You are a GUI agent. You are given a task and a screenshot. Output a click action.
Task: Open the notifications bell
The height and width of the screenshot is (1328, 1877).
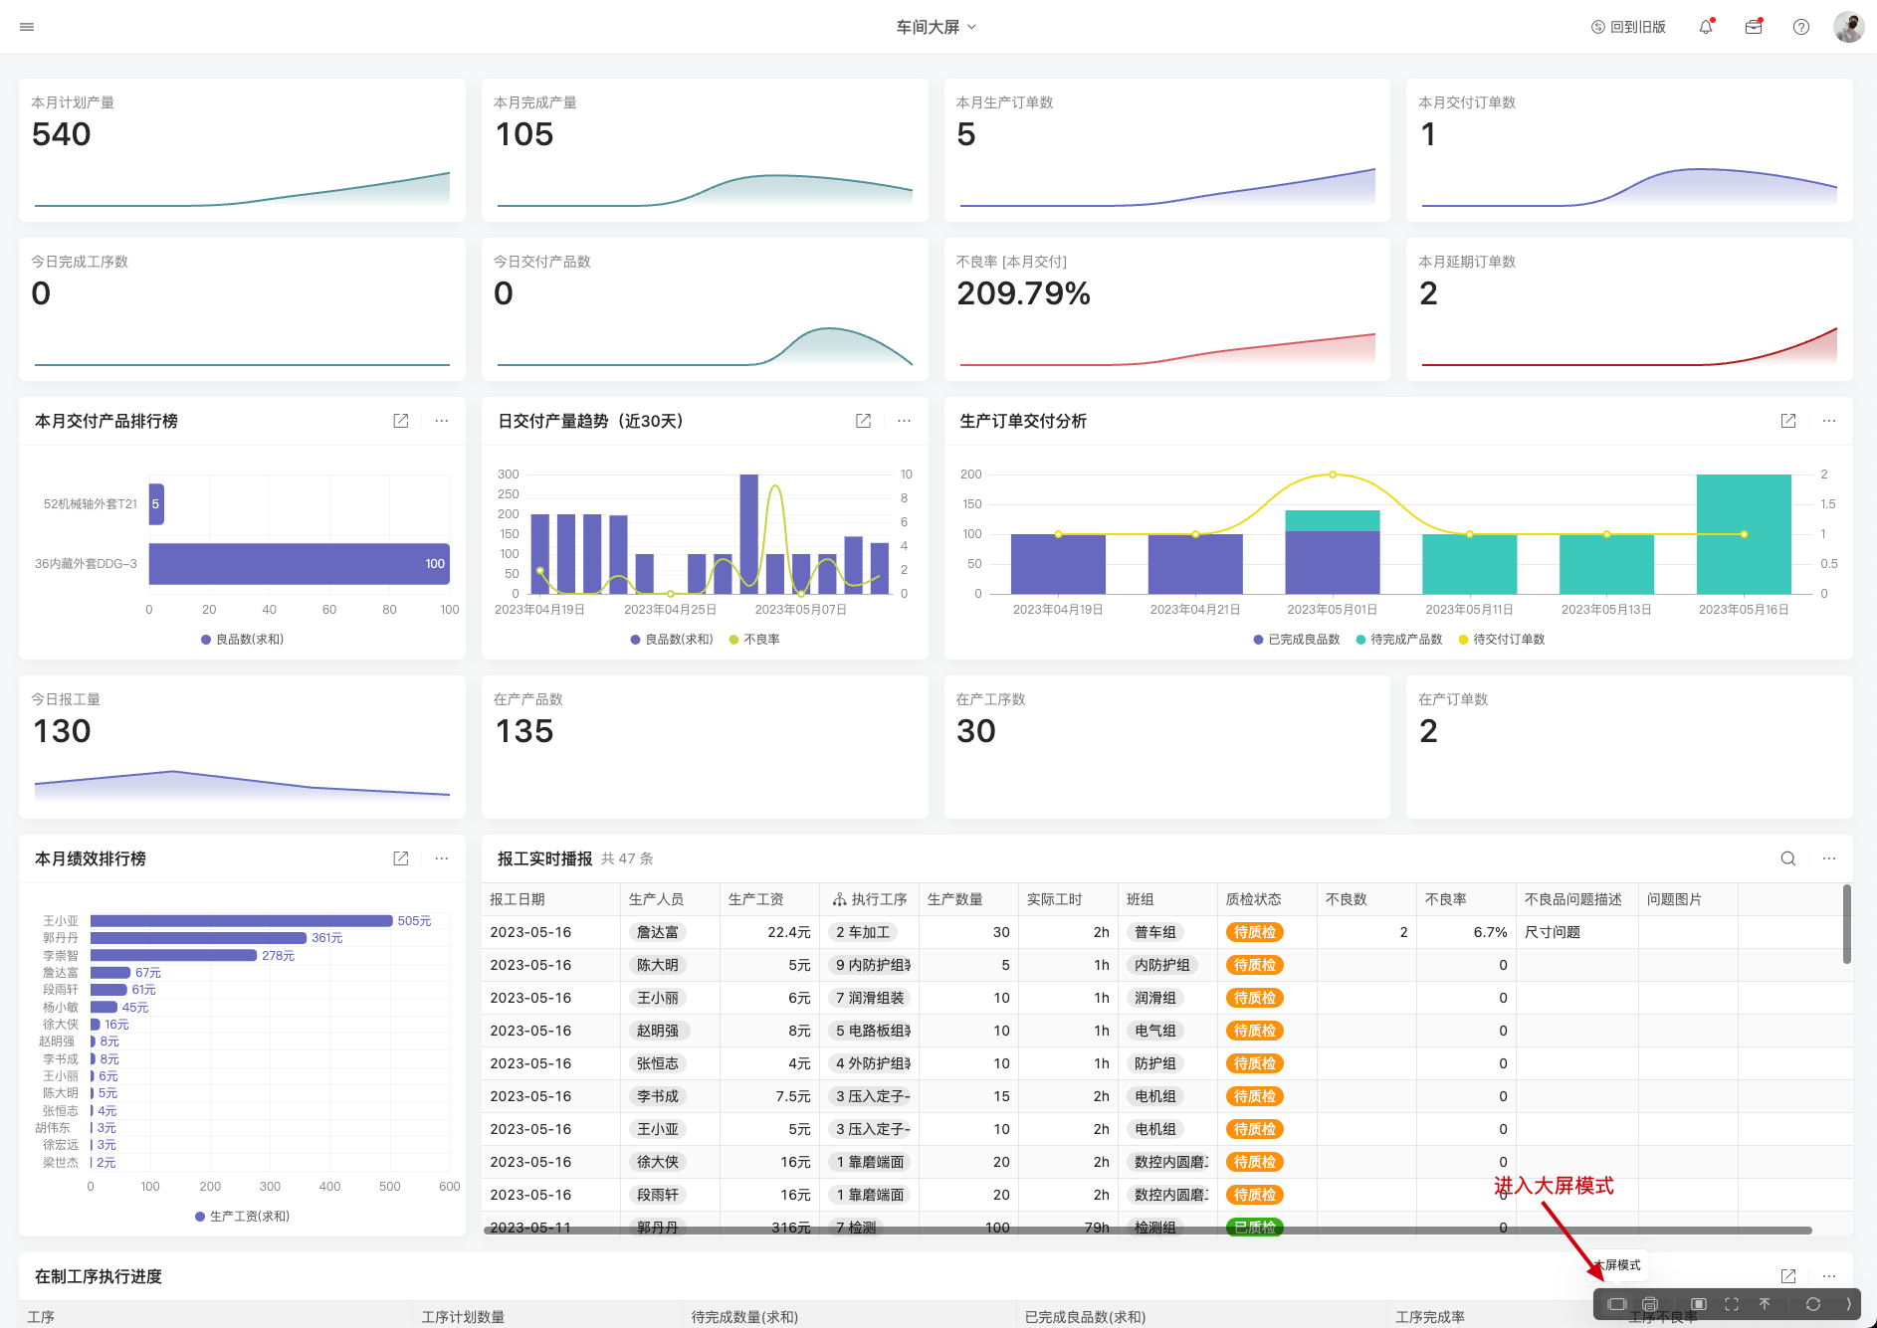pos(1706,27)
